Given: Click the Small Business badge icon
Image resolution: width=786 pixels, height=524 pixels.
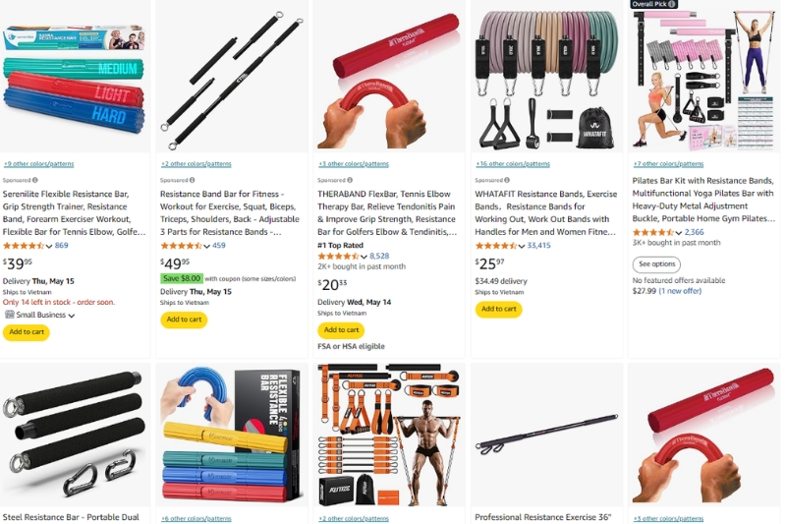Looking at the screenshot, I should [10, 315].
